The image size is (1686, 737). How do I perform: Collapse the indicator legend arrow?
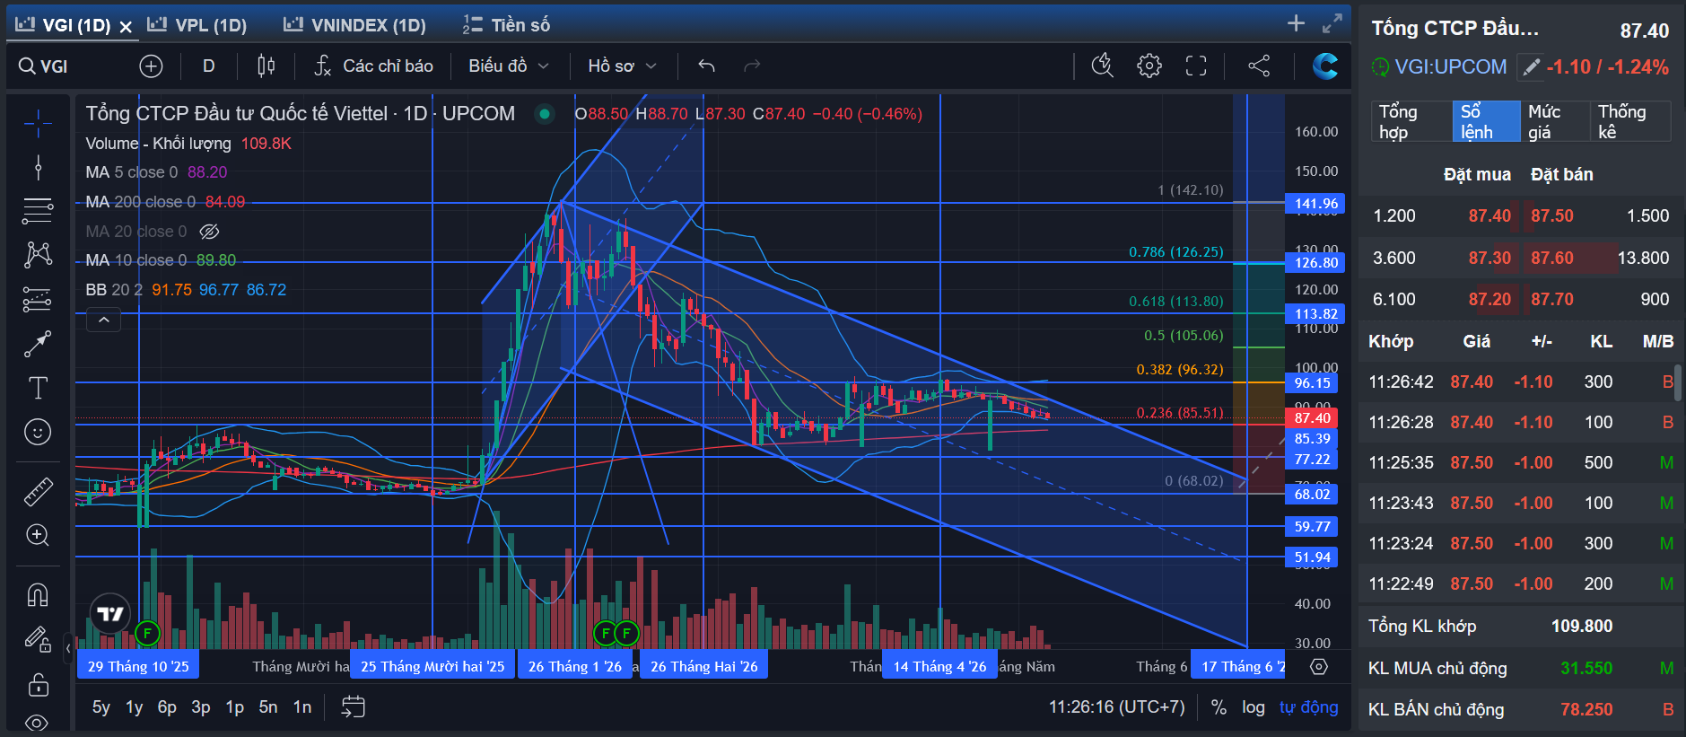tap(104, 320)
